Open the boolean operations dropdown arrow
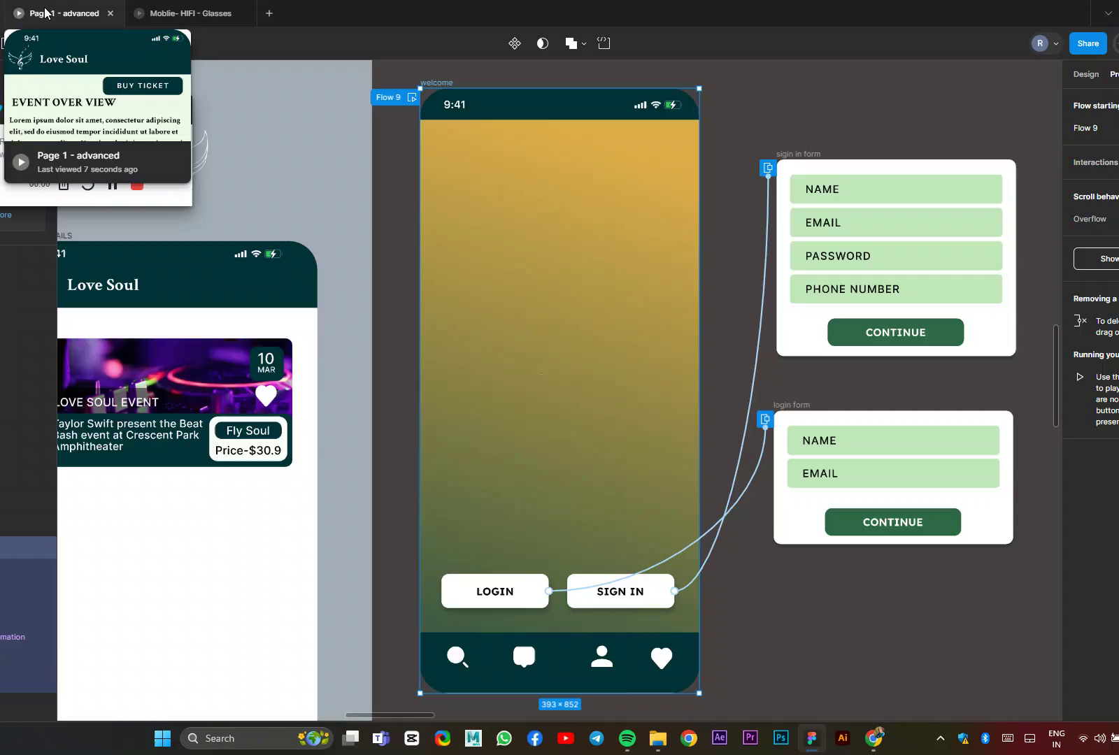The image size is (1119, 755). point(584,44)
